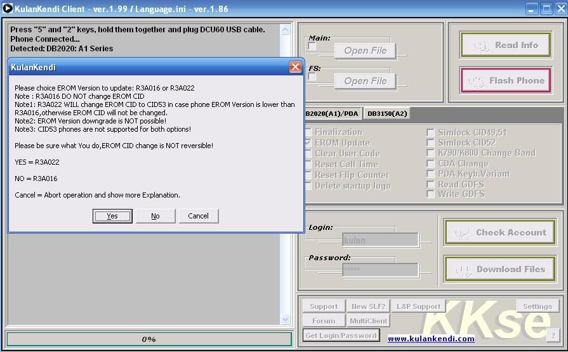The height and width of the screenshot is (352, 568).
Task: Click dialog text 'NO = R3A016'
Action: pyautogui.click(x=36, y=179)
